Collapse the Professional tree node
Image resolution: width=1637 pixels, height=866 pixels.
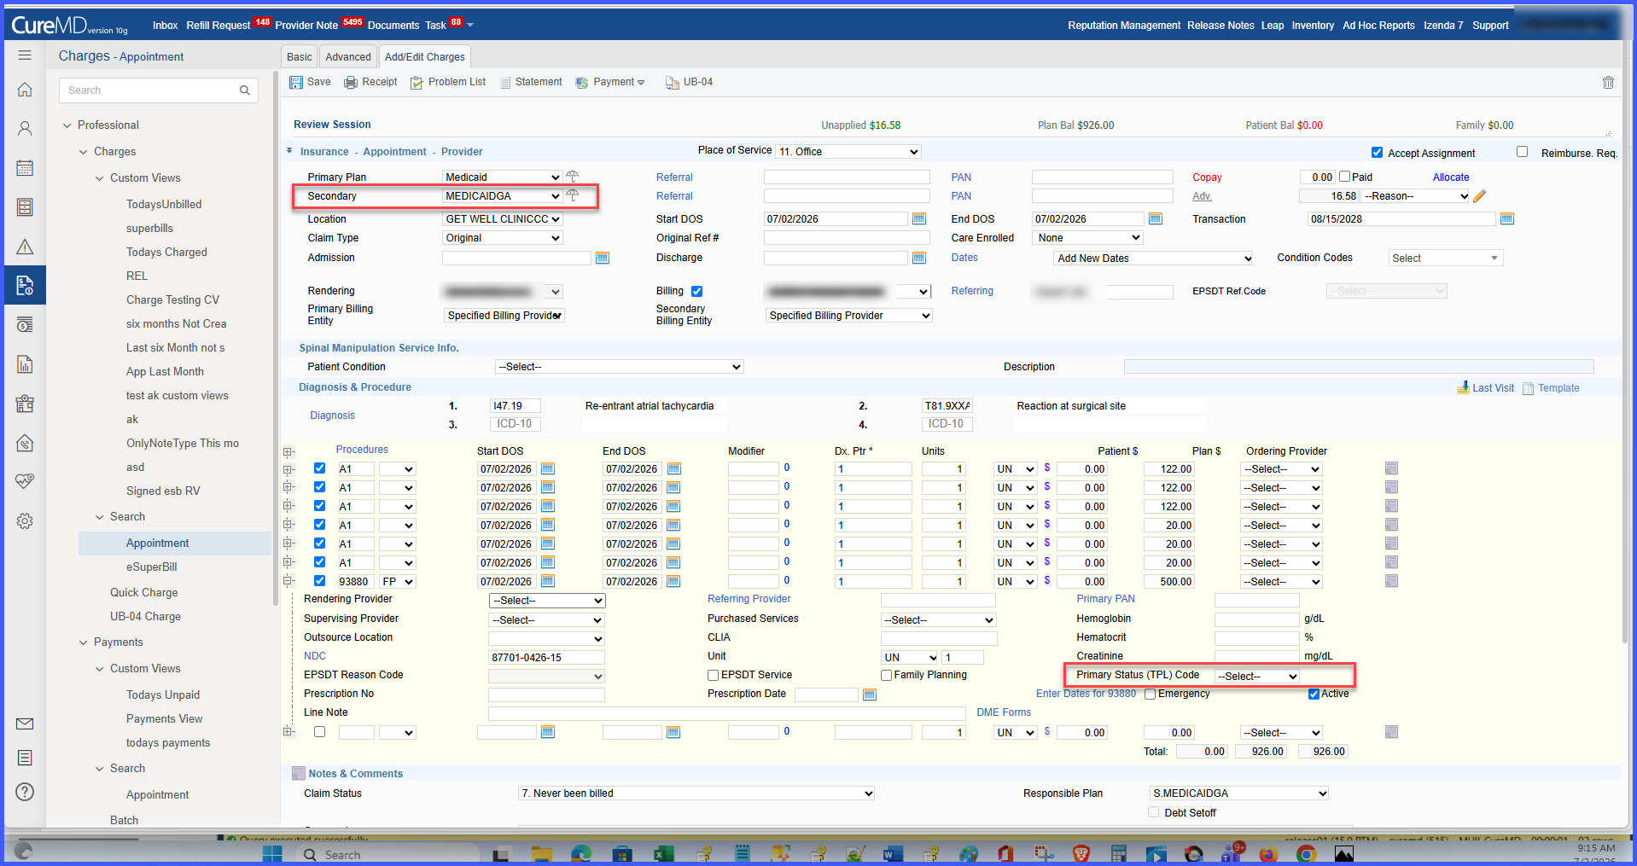(x=67, y=125)
